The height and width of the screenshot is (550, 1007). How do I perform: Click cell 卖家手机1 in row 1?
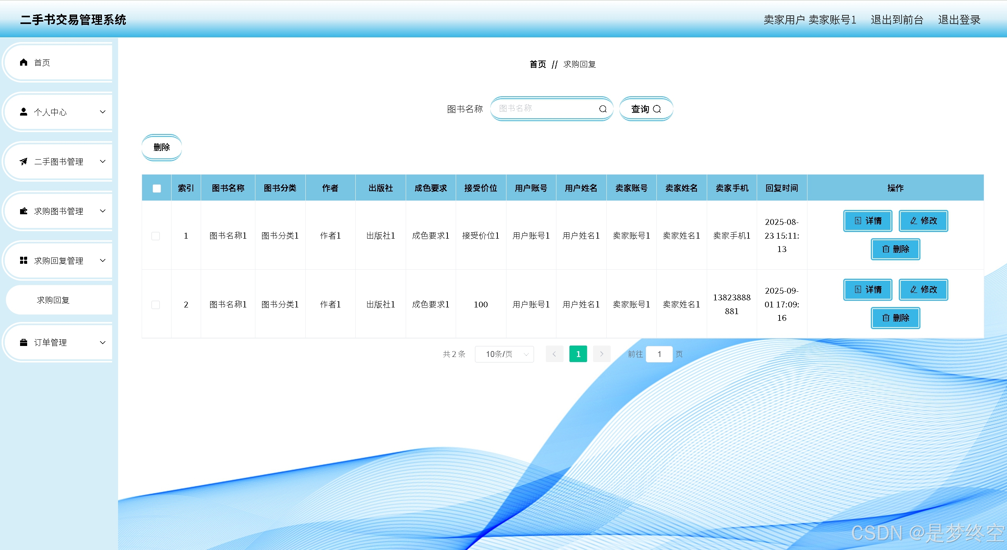click(732, 235)
